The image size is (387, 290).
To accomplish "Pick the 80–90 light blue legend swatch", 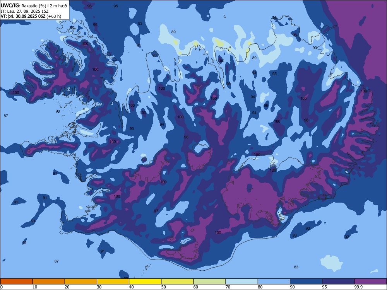I will pyautogui.click(x=274, y=281).
